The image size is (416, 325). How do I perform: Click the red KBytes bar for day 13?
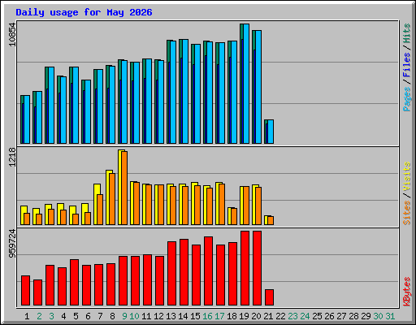click(x=171, y=274)
